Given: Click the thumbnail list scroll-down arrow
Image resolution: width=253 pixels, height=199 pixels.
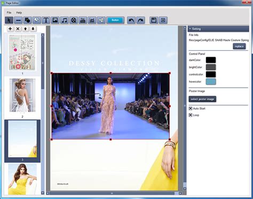Looking at the screenshot, I should [43, 193].
